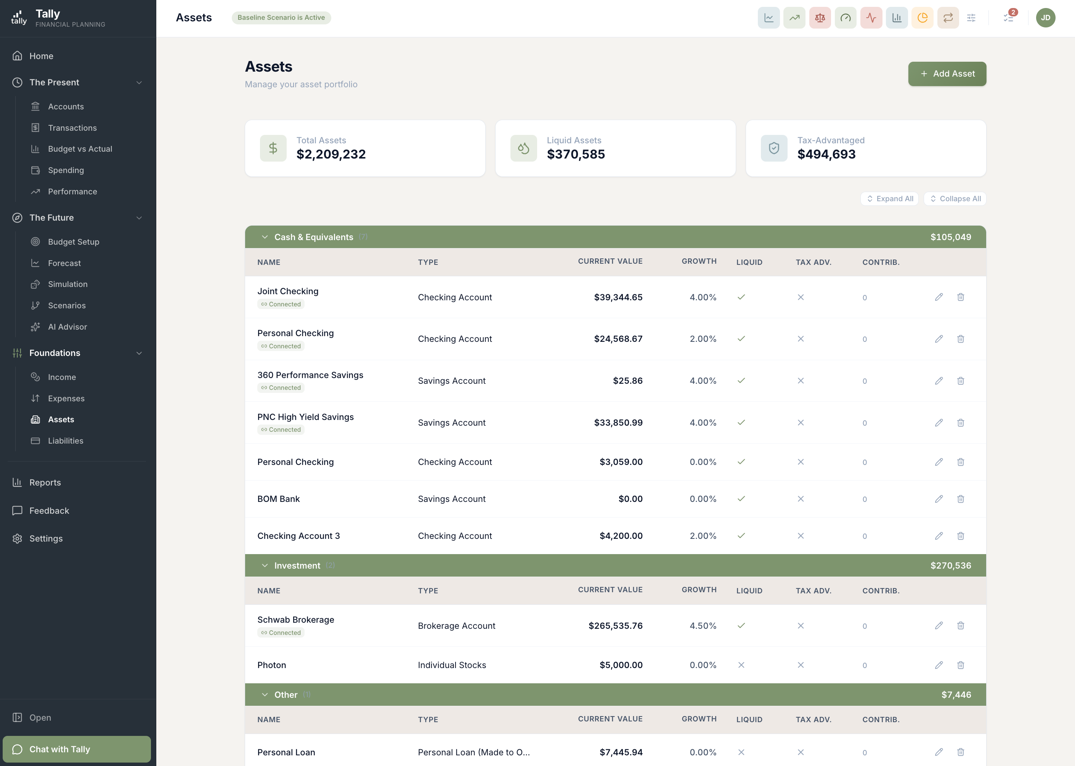This screenshot has width=1075, height=766.
Task: Toggle tax advantaged X for Joint Checking
Action: click(x=801, y=297)
